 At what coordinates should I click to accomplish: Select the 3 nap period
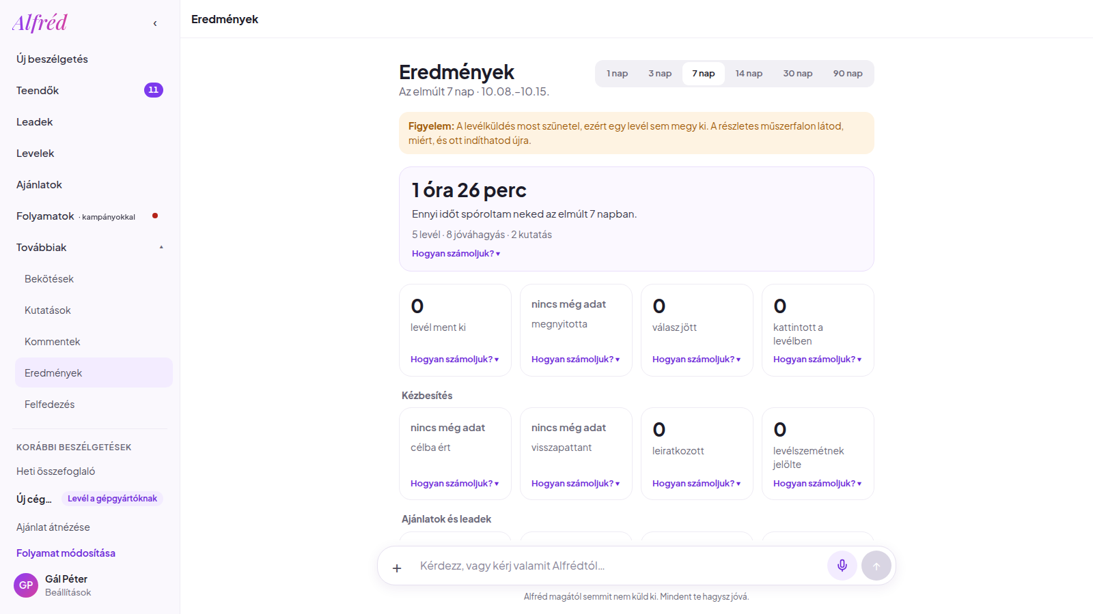660,74
